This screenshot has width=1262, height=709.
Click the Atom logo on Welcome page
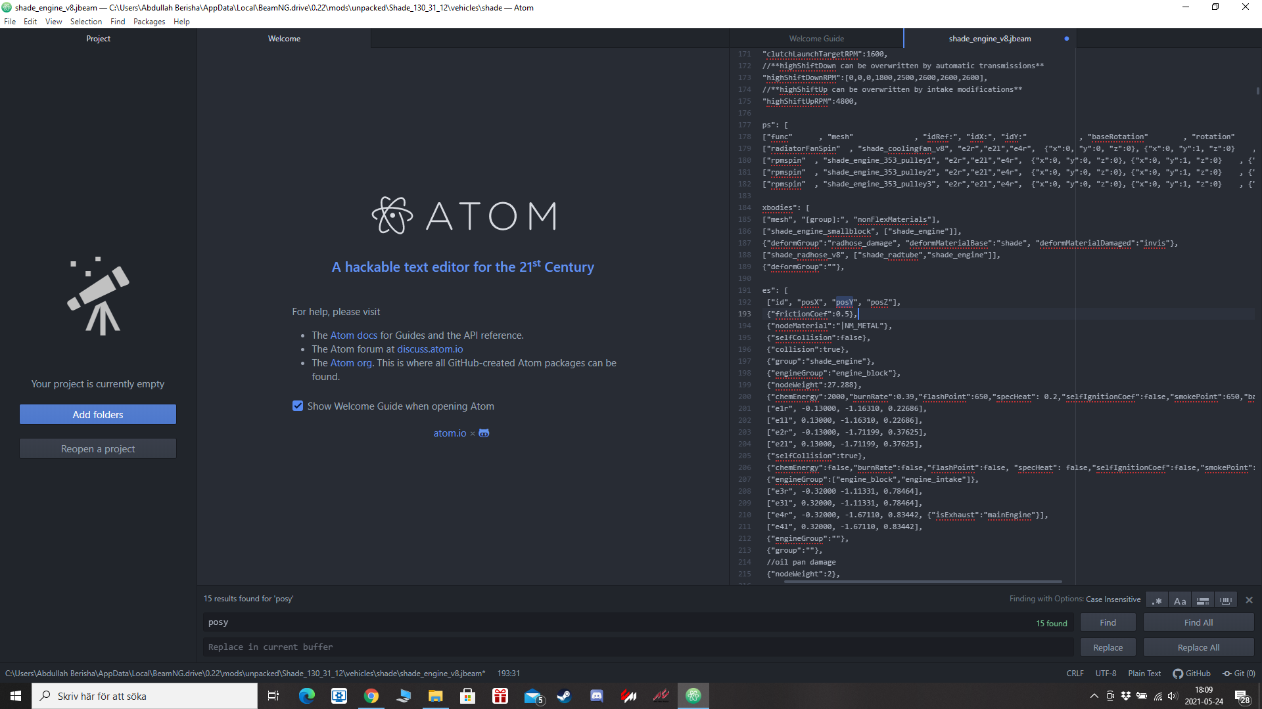click(x=464, y=215)
